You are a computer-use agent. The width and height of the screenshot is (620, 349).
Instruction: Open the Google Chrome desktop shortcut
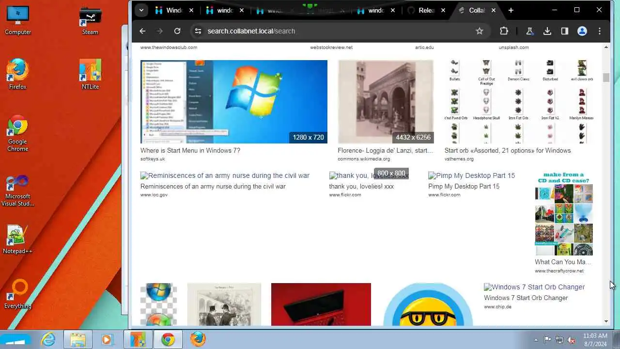pos(18,133)
